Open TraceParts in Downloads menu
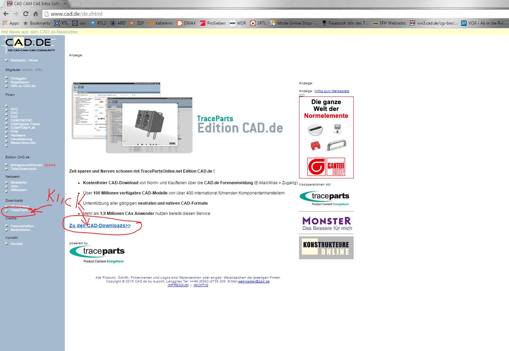This screenshot has height=351, width=509. [x=19, y=210]
